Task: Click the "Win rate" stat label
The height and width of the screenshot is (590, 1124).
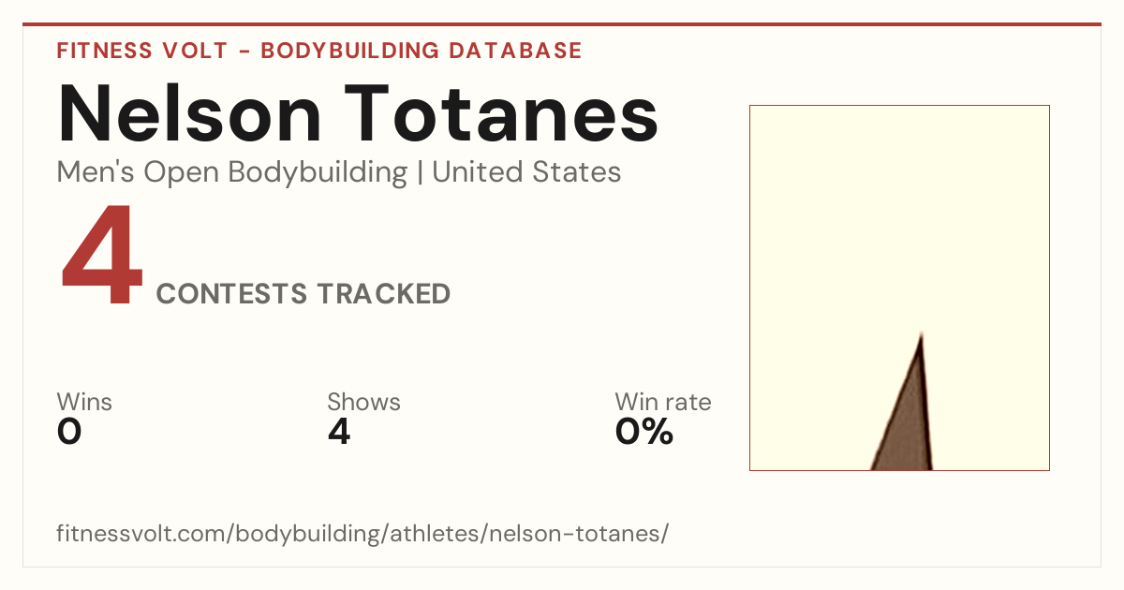Action: (663, 402)
